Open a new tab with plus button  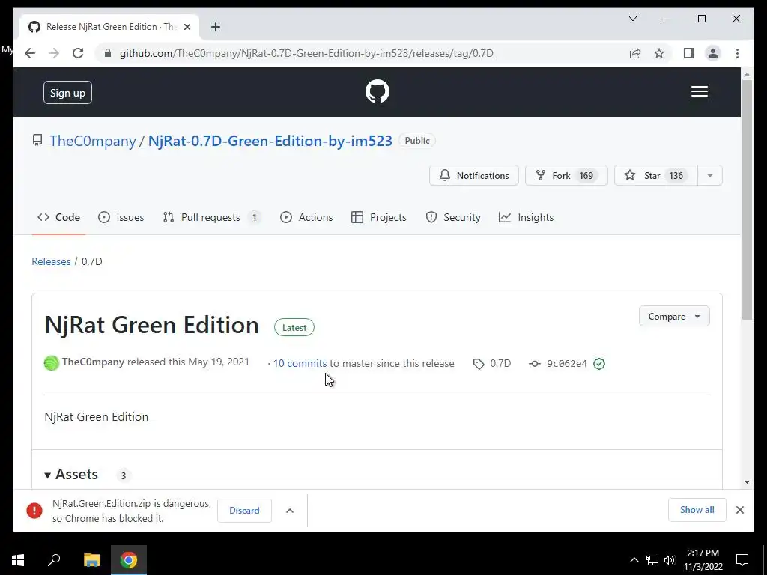pos(216,27)
